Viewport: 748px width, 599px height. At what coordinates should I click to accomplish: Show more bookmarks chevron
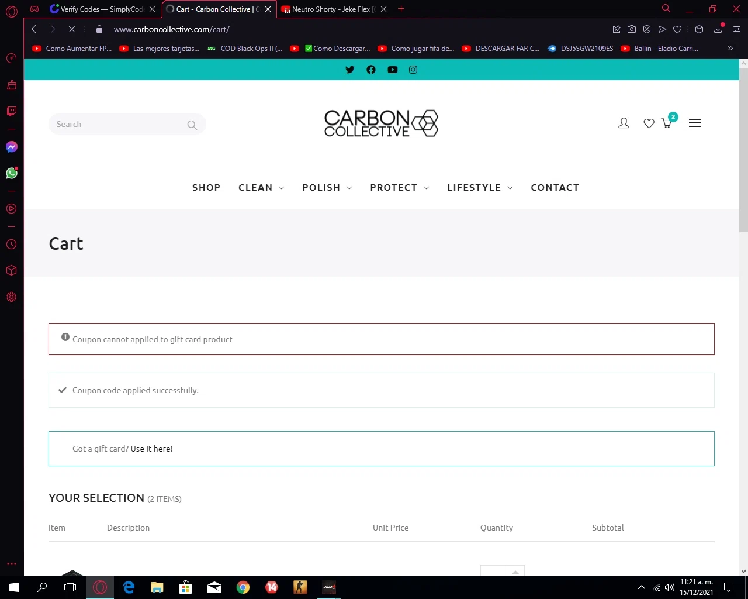click(730, 49)
